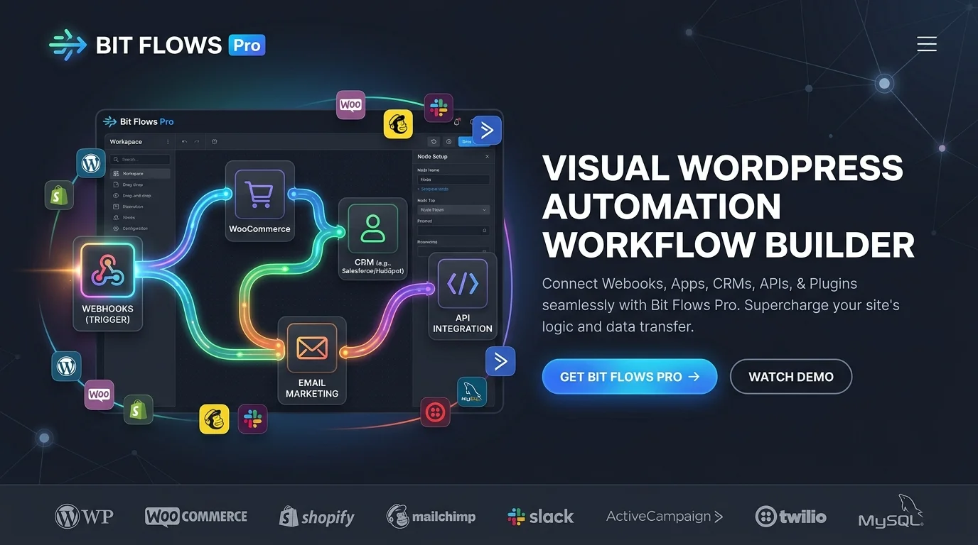Image resolution: width=978 pixels, height=545 pixels.
Task: Click the Bit Flows Pro logo inside mockup
Action: click(139, 121)
